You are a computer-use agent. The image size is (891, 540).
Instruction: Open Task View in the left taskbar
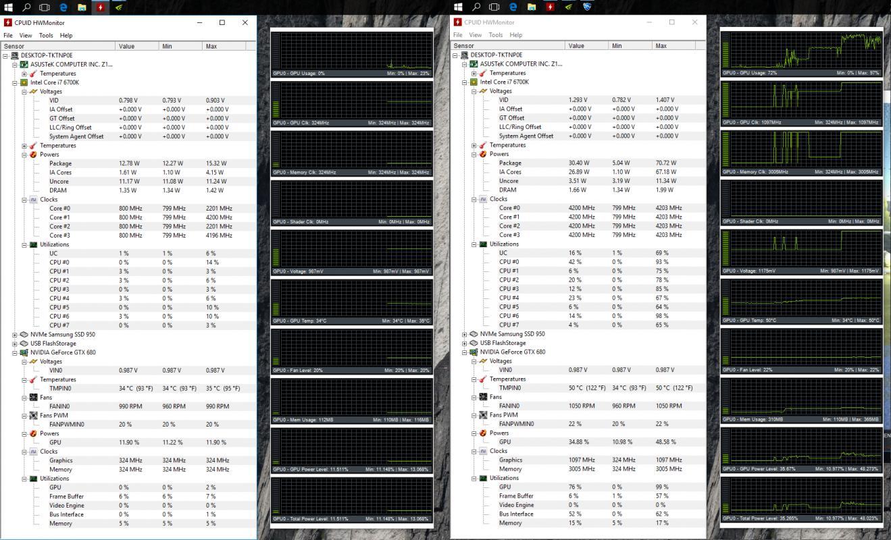(x=45, y=7)
